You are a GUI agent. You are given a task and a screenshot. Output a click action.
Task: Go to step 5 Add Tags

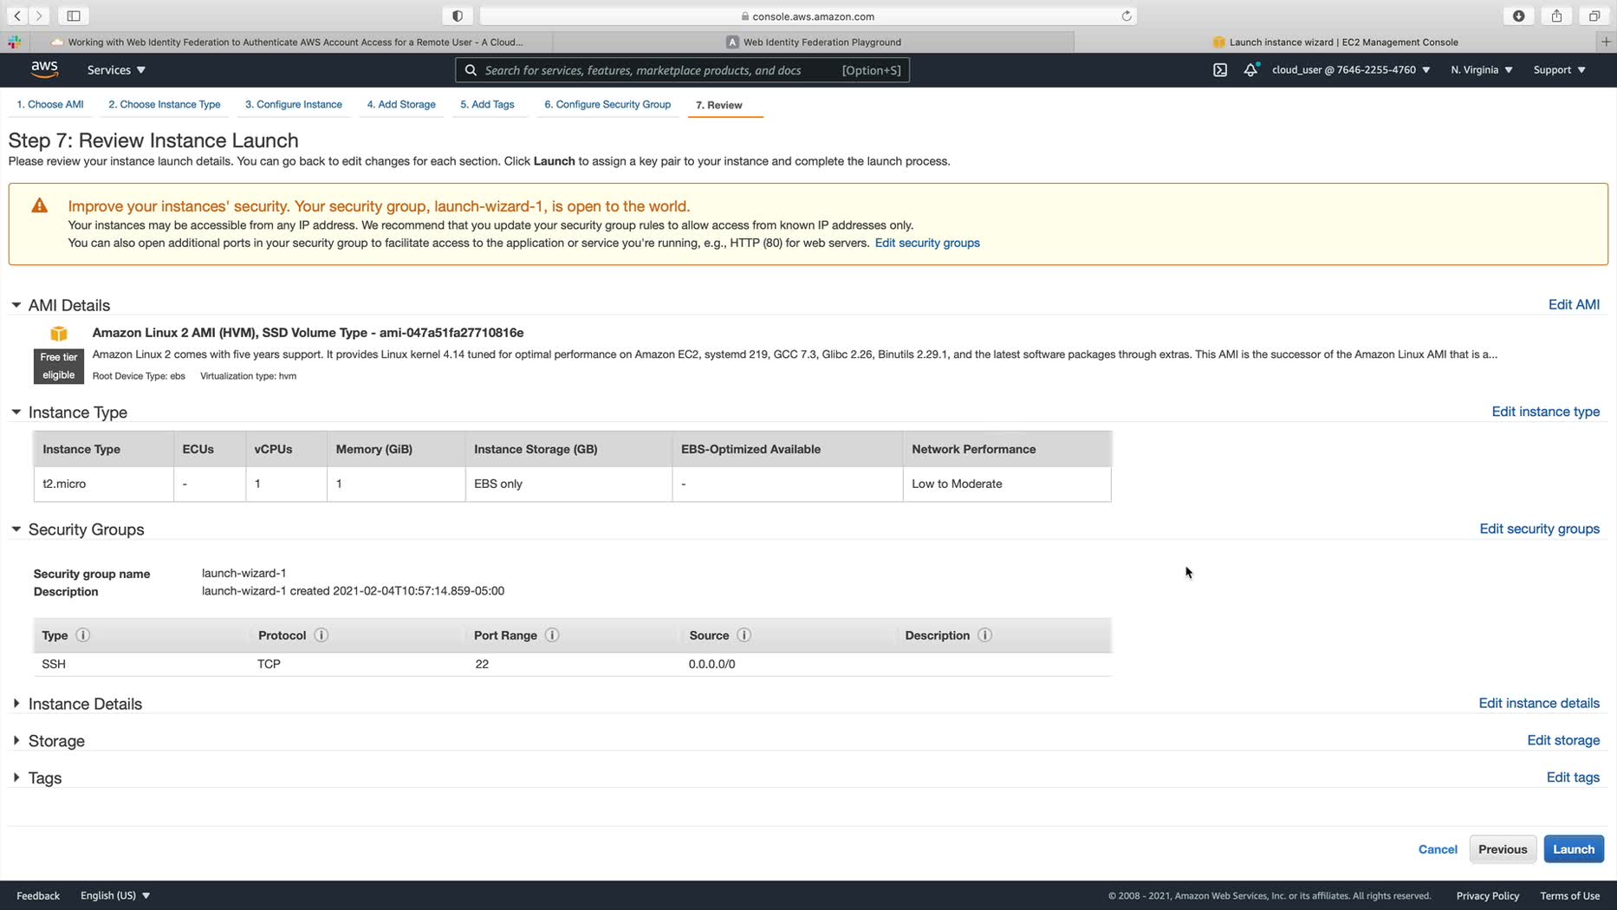tap(487, 105)
